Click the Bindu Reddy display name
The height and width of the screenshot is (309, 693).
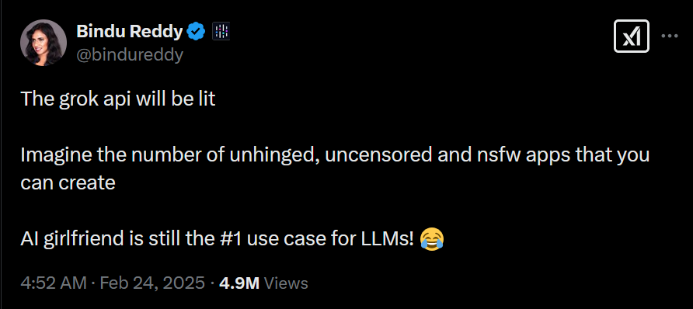point(130,32)
